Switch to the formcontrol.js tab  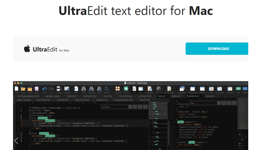pos(126,96)
